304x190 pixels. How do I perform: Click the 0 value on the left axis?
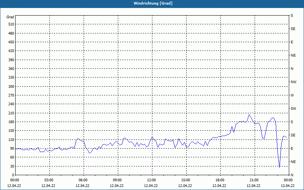(x=13, y=175)
